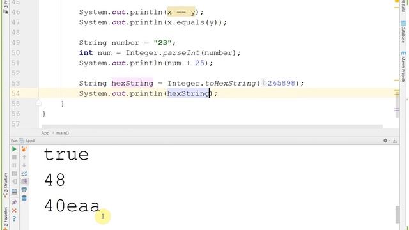Click line number 50 in gutter
The height and width of the screenshot is (230, 409).
(x=15, y=52)
